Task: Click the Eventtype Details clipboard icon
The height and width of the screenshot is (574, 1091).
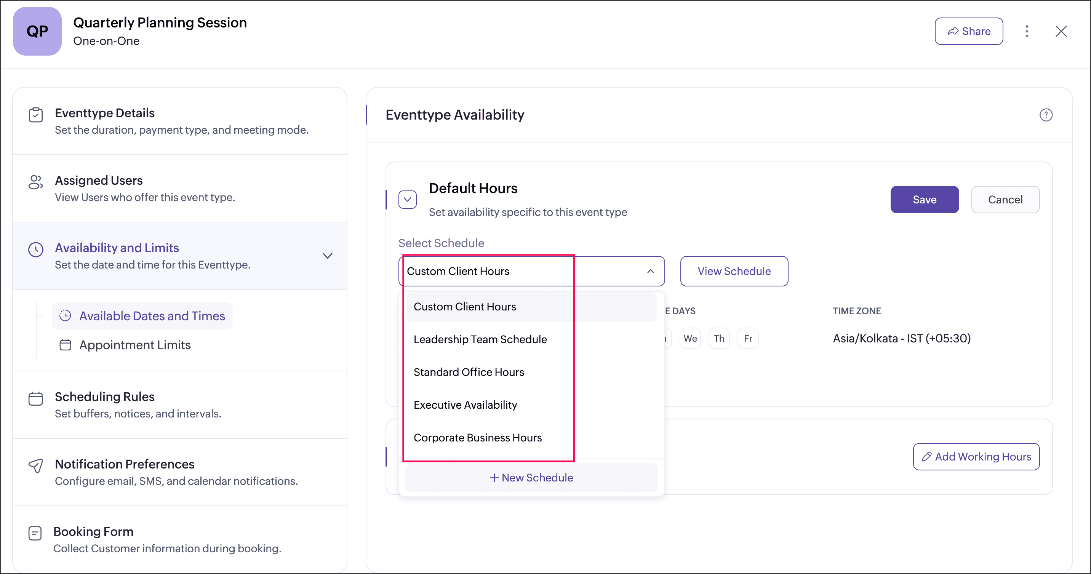Action: 35,115
